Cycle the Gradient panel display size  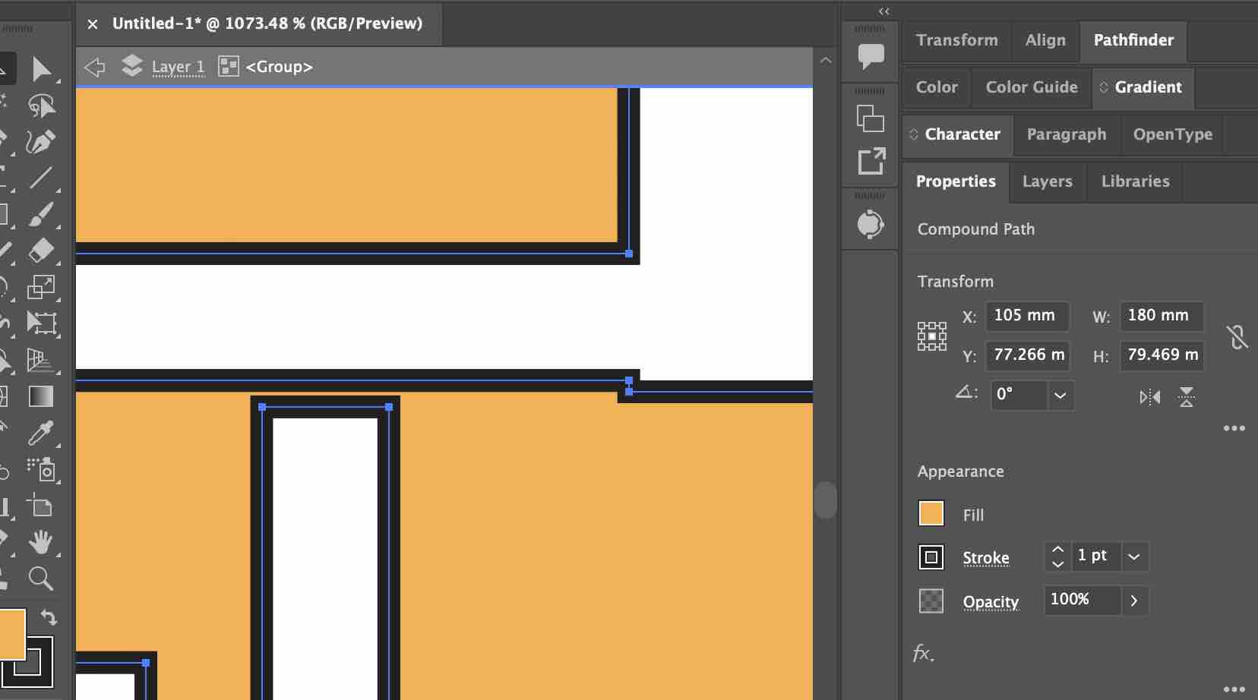coord(1104,87)
